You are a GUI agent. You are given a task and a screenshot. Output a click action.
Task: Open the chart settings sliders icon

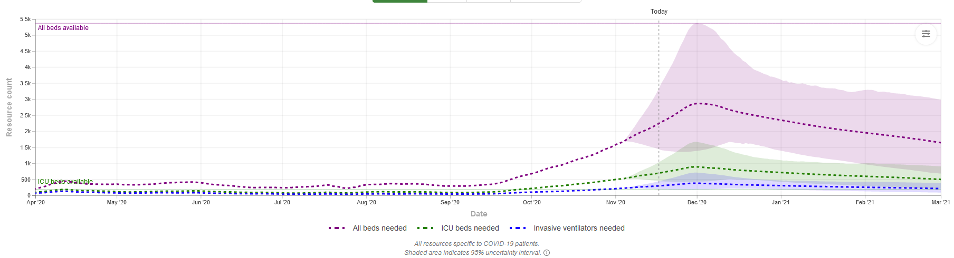926,34
